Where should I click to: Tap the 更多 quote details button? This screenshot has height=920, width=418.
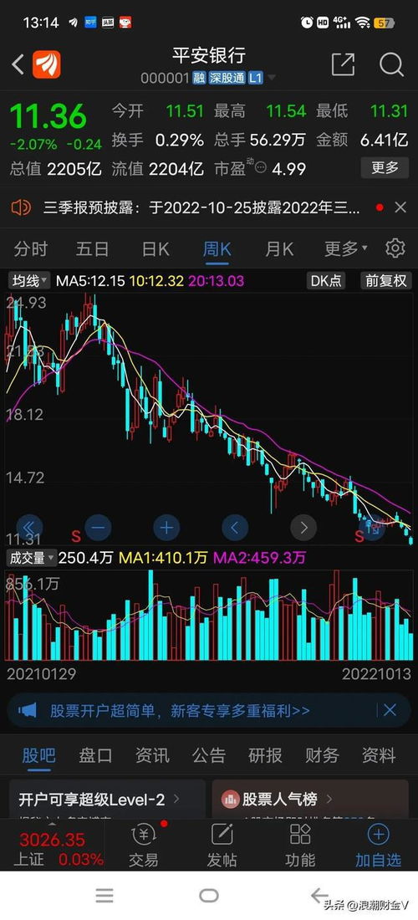point(385,168)
